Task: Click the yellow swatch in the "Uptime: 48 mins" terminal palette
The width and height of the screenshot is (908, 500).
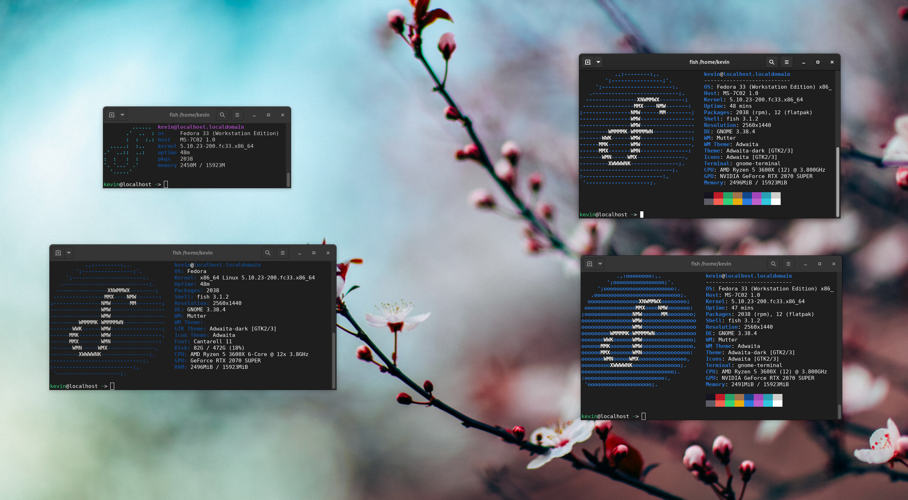Action: (737, 202)
